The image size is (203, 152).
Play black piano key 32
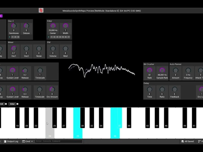(92, 118)
